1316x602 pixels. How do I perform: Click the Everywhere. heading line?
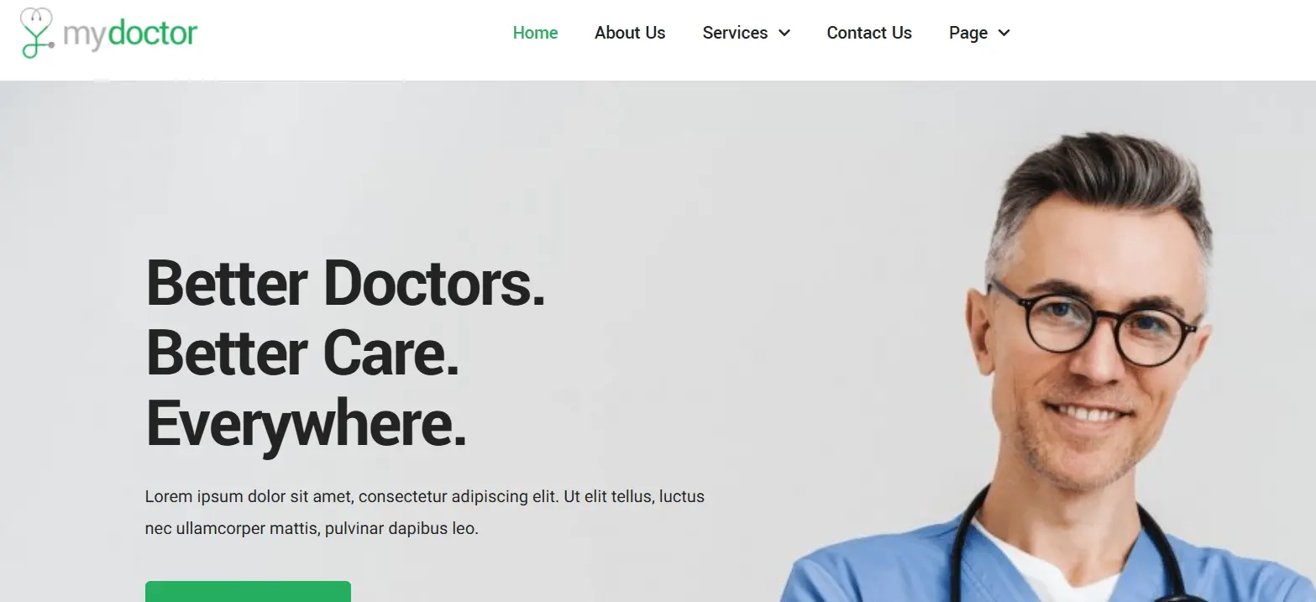coord(306,425)
